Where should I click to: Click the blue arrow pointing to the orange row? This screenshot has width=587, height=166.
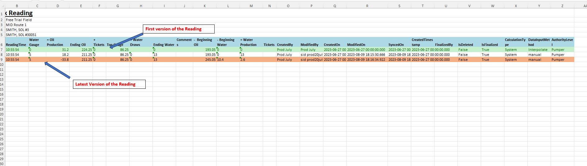(x=57, y=70)
